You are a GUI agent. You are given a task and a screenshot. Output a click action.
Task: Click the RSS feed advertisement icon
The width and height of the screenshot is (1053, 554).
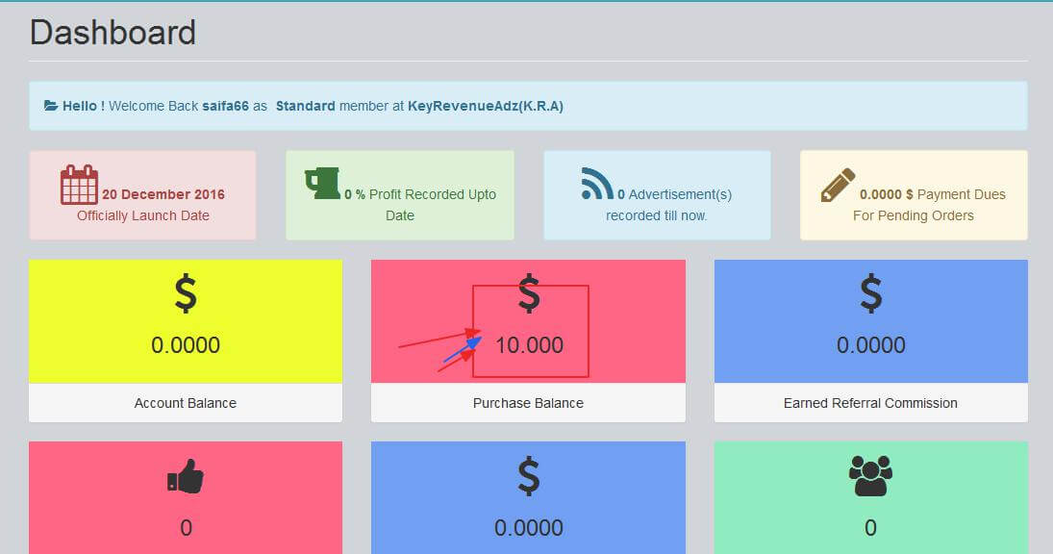click(x=597, y=184)
